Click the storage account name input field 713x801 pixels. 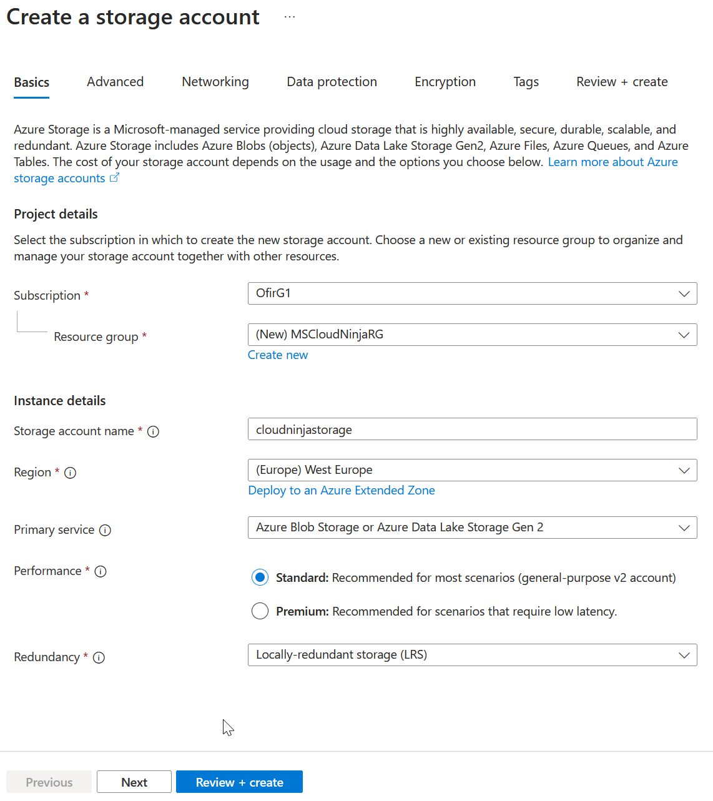pos(473,429)
